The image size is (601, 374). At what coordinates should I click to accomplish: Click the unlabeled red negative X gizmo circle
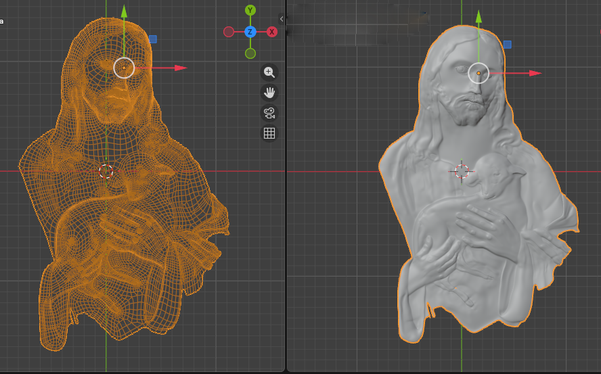point(229,32)
